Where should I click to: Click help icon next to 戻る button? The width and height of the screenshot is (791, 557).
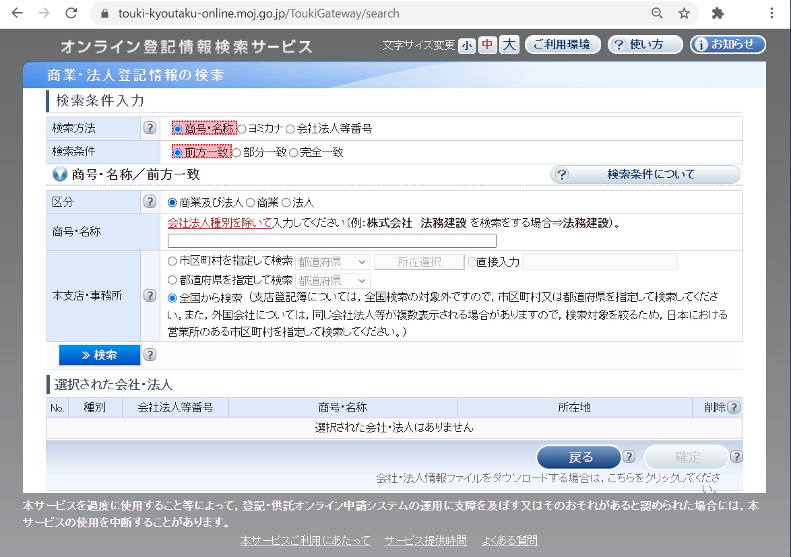(x=629, y=457)
